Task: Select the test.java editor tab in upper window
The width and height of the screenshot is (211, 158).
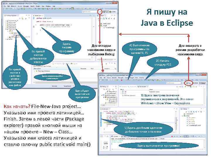Action: tap(38, 16)
